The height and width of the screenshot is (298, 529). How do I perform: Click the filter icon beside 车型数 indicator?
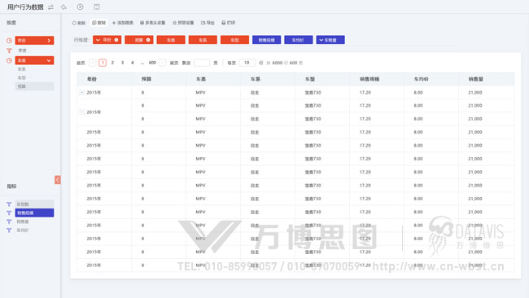pos(9,204)
